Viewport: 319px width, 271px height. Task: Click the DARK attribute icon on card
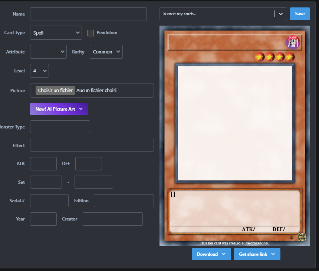(x=293, y=42)
